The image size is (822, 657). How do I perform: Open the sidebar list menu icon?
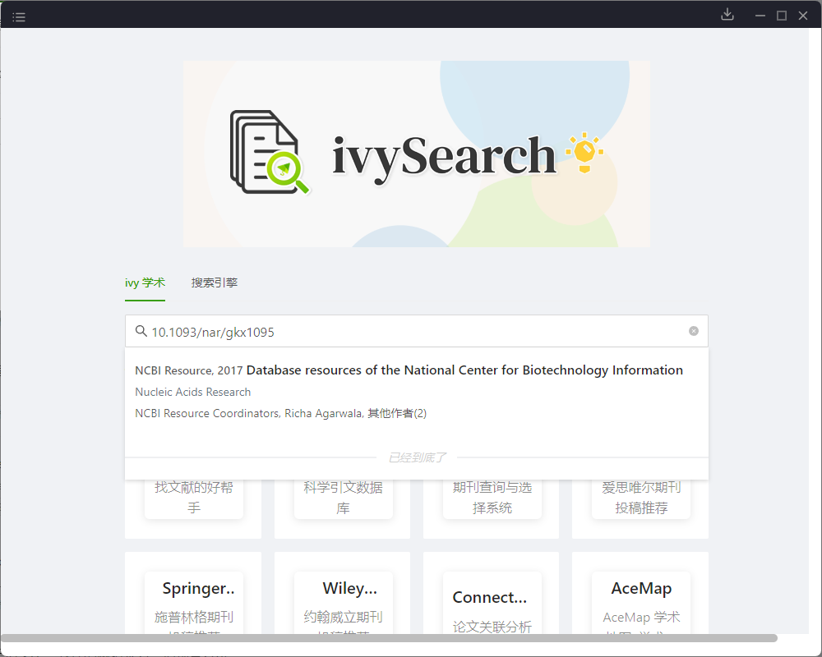pos(19,16)
